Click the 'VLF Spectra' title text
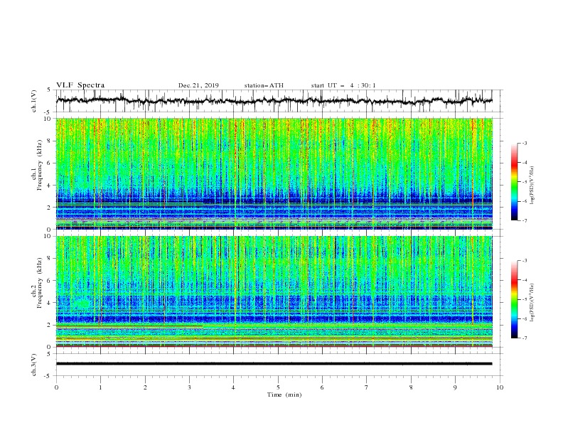This screenshot has height=435, width=563. [x=80, y=85]
